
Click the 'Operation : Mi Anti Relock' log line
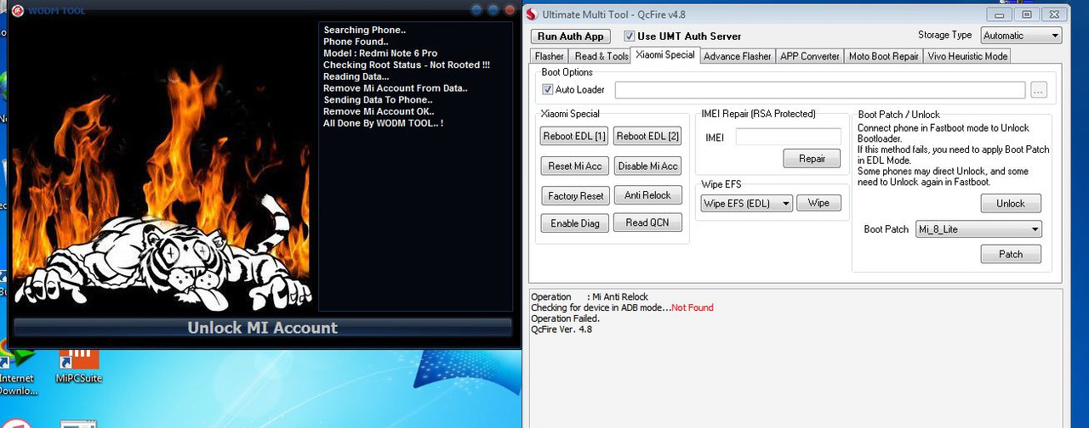click(x=590, y=297)
